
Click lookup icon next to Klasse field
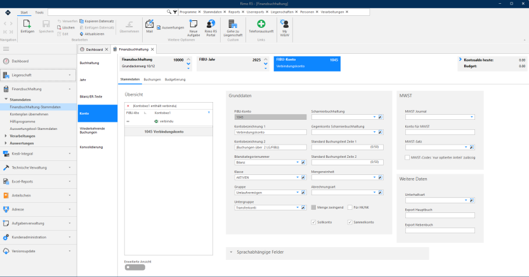(303, 177)
